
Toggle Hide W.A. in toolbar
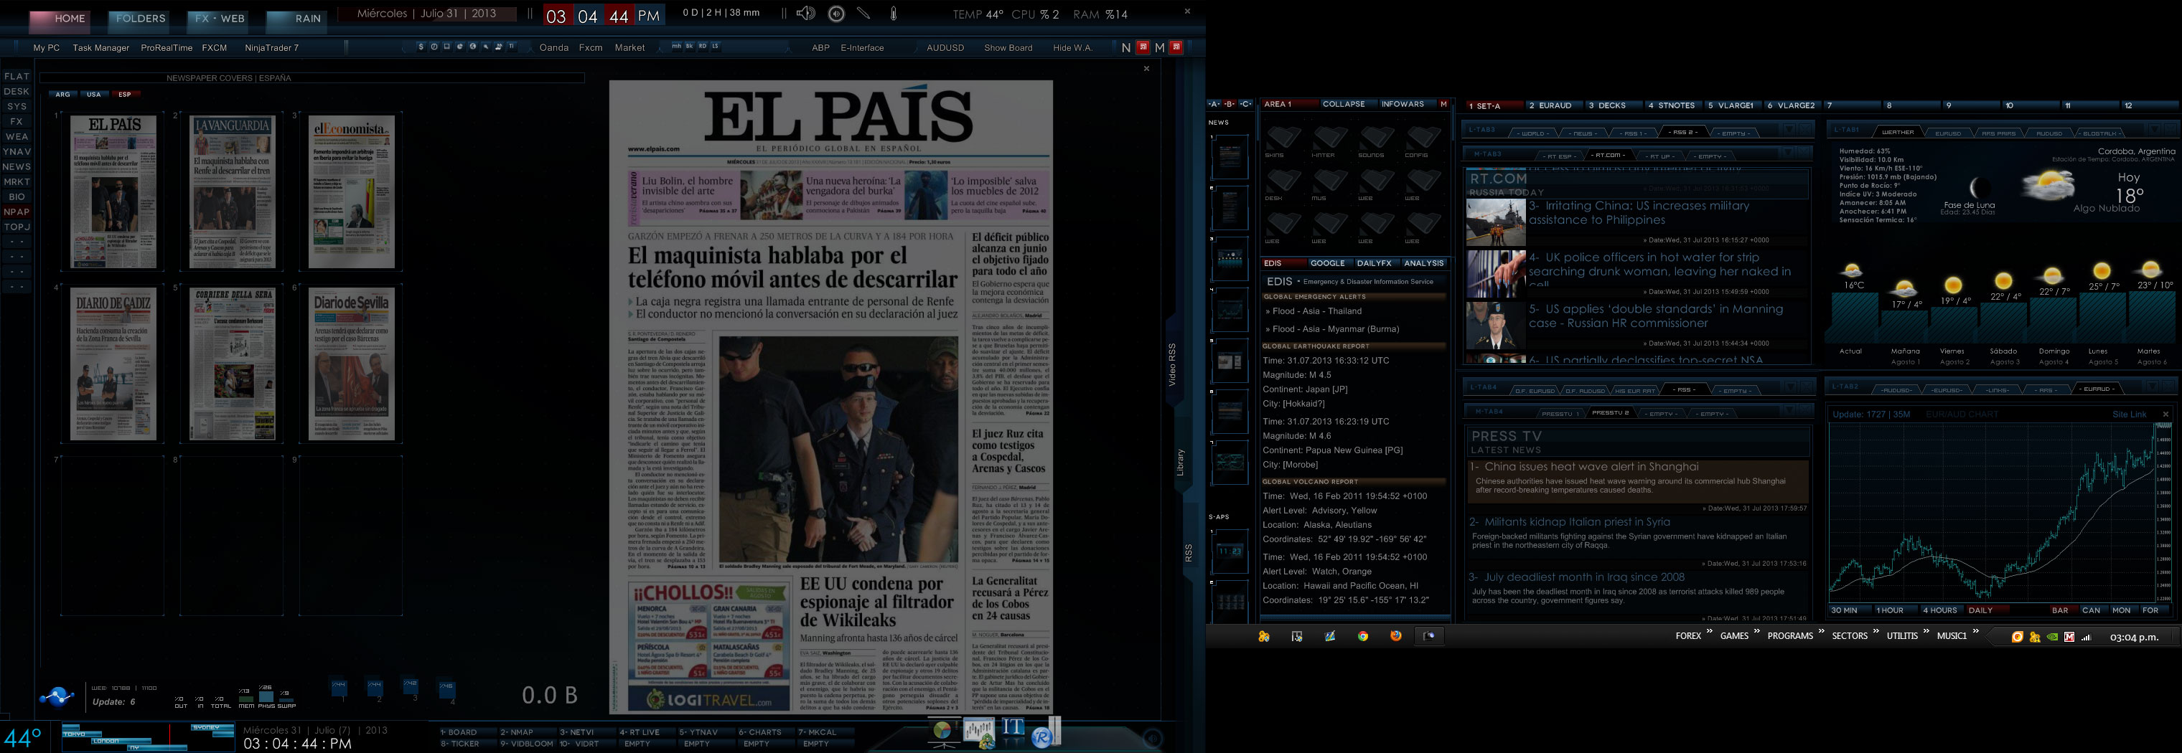(x=1072, y=47)
